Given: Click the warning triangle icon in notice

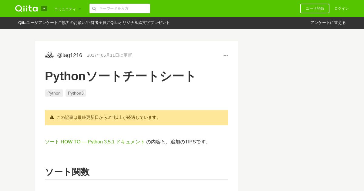Looking at the screenshot, I should [52, 117].
